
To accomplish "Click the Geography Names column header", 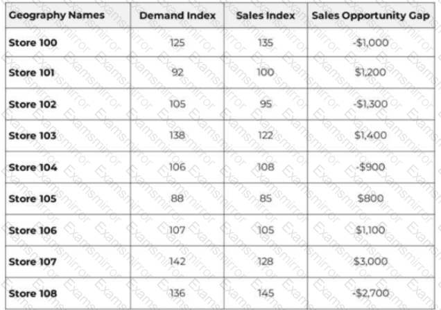I will (x=57, y=15).
